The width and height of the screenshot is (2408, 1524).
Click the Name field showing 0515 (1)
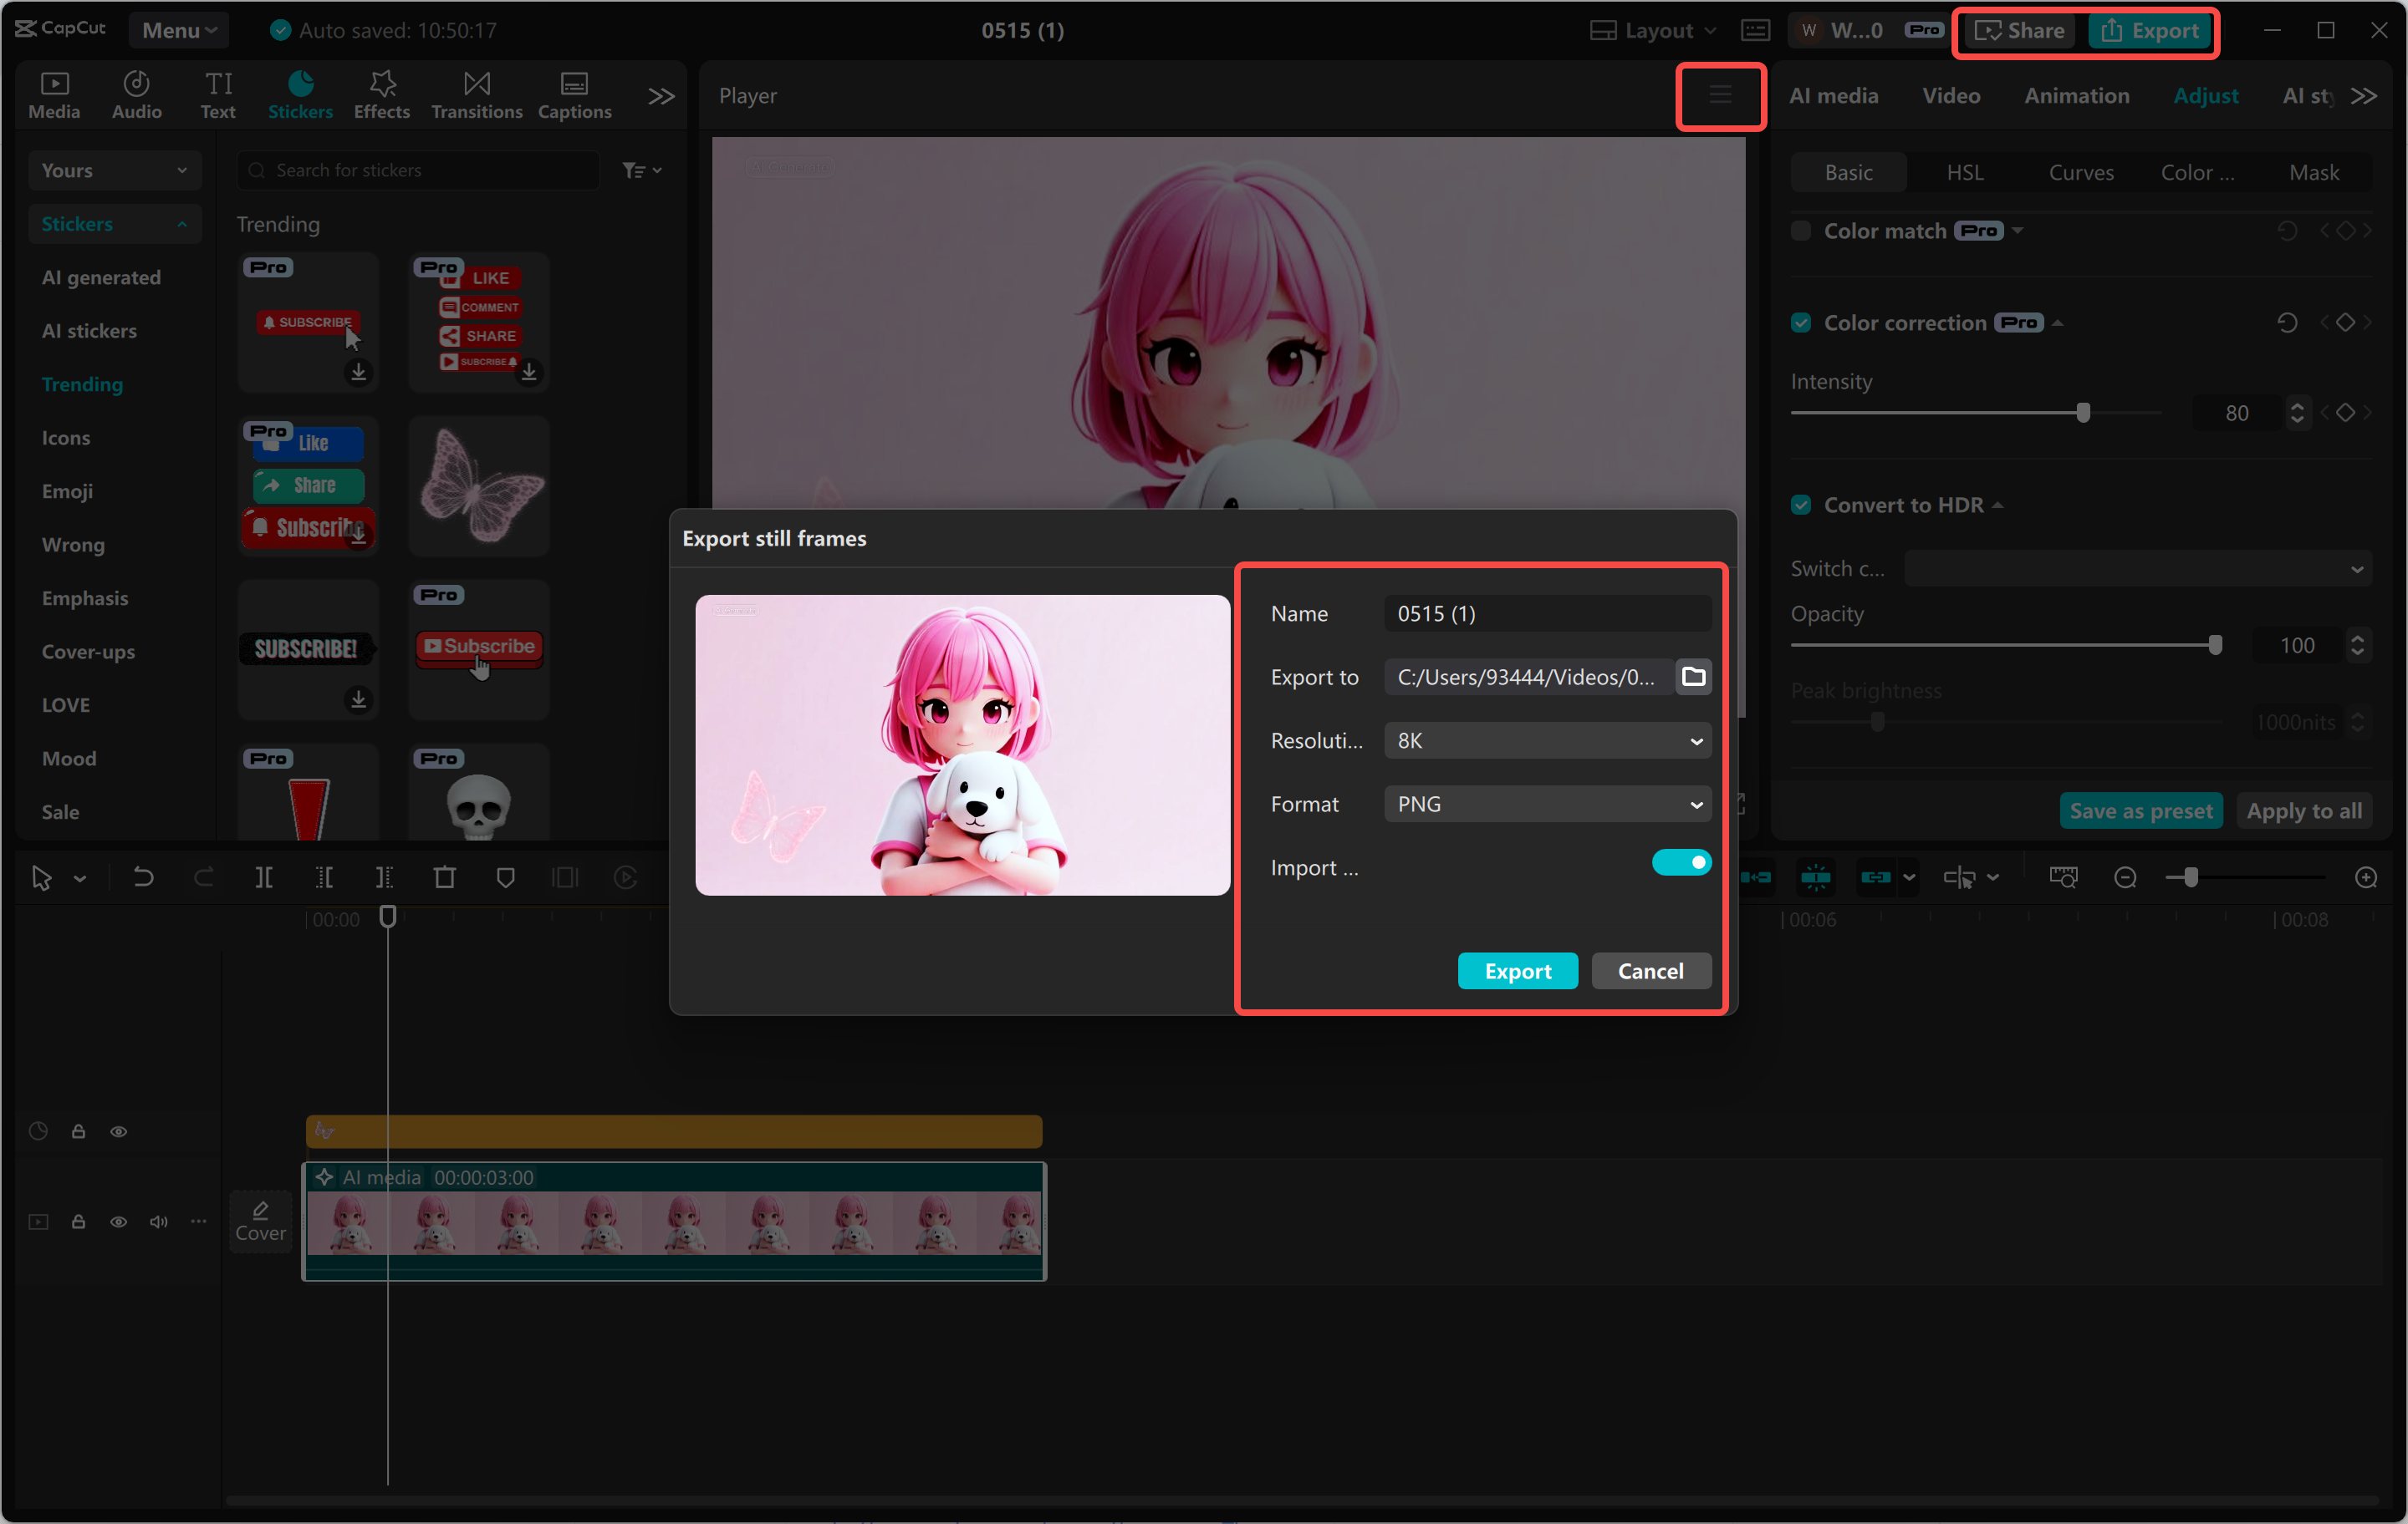1546,613
